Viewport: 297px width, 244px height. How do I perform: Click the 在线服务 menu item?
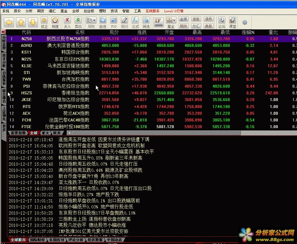point(152,11)
